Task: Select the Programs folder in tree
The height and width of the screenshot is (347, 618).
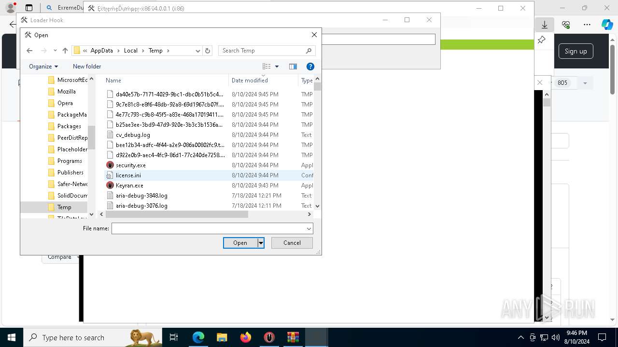Action: click(x=69, y=161)
